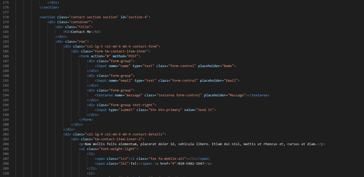Screen dimensions: 364x177
Task: Click the placeholder value "Email"
Action: [231, 81]
